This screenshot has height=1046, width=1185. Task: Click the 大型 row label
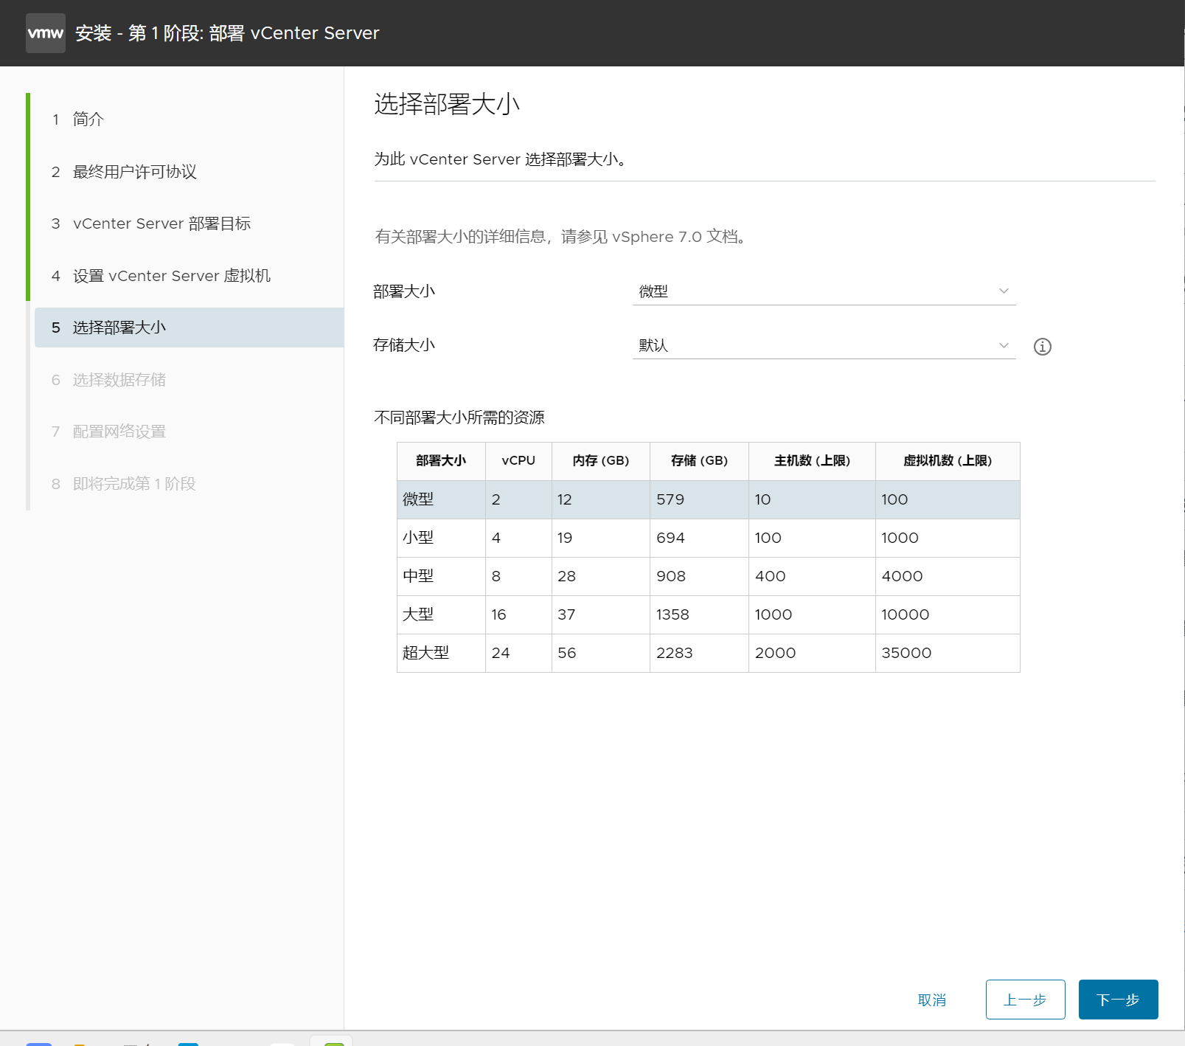pos(418,614)
